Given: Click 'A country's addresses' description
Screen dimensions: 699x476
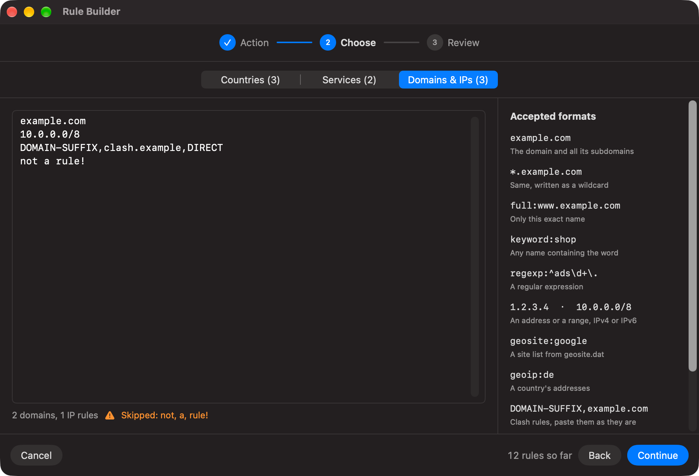Looking at the screenshot, I should pyautogui.click(x=550, y=388).
